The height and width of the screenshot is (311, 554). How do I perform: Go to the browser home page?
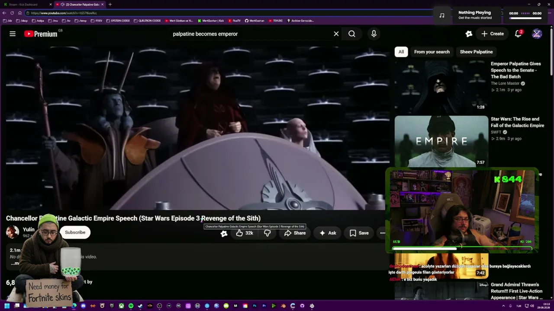click(x=19, y=13)
